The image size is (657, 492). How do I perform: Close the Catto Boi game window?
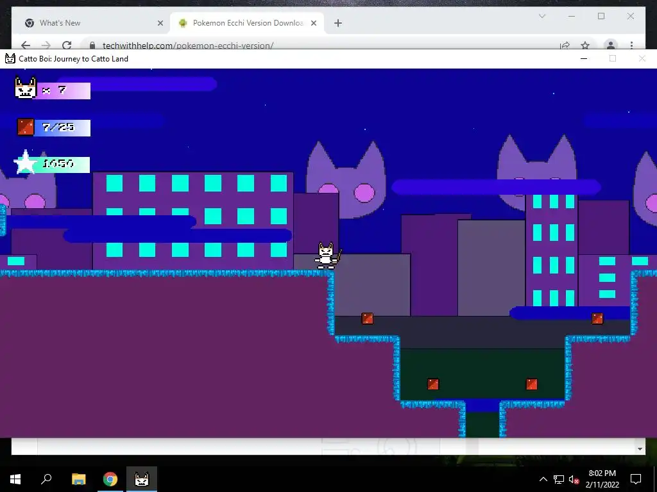click(642, 58)
